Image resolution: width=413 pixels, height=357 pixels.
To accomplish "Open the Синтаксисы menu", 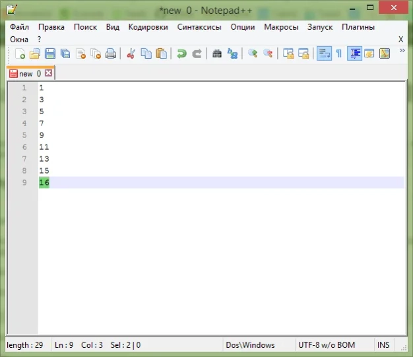I will [199, 27].
